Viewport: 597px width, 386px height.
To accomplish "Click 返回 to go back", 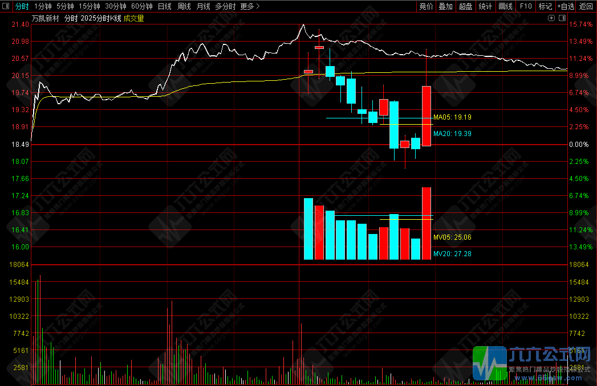I will pos(586,6).
